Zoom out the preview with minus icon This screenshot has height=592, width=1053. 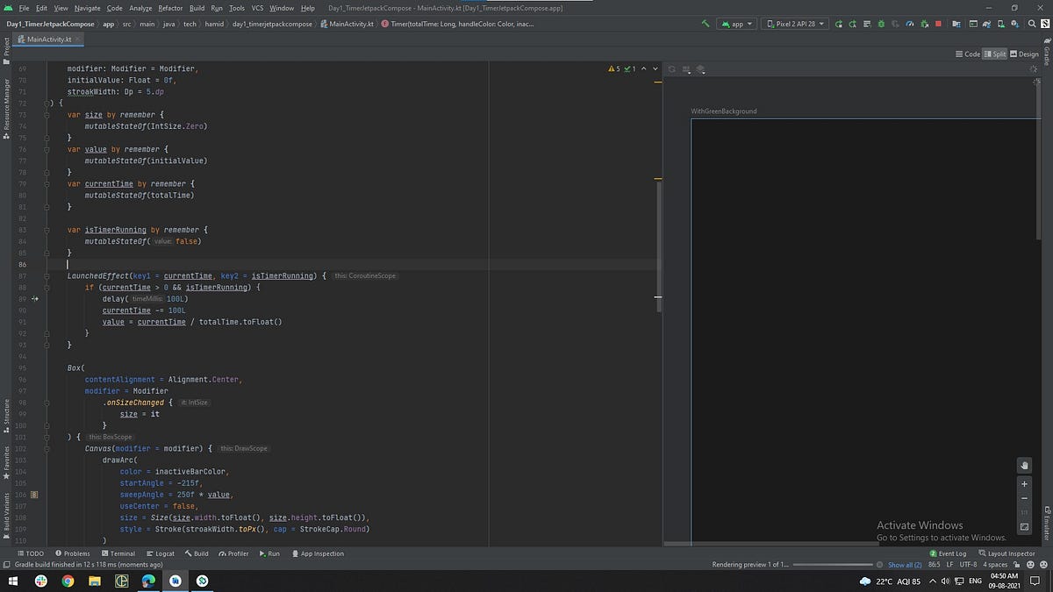coord(1024,497)
